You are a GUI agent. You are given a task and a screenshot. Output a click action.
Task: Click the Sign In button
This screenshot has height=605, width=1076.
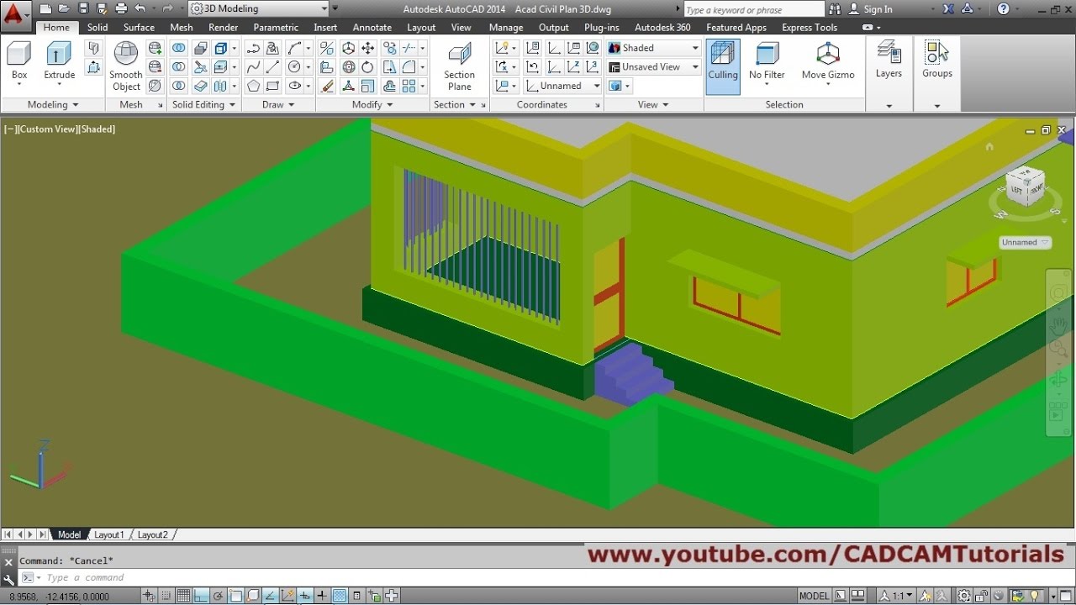click(871, 9)
